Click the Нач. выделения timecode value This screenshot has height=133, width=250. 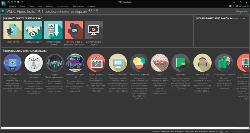189,131
